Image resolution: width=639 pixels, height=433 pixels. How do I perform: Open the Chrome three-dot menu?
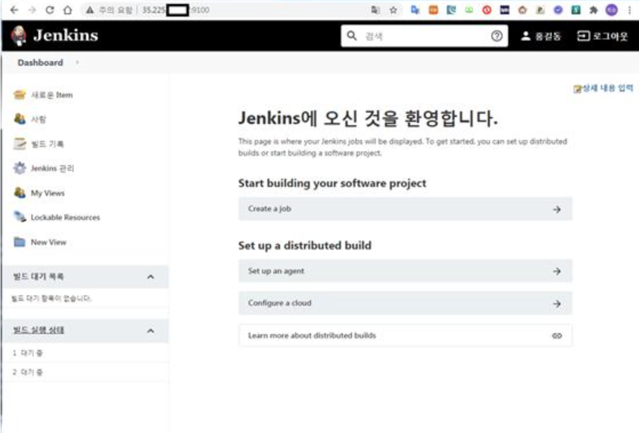click(x=629, y=10)
